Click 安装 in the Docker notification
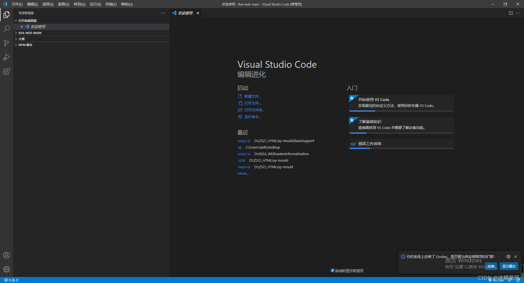The height and width of the screenshot is (283, 524). coord(491,266)
